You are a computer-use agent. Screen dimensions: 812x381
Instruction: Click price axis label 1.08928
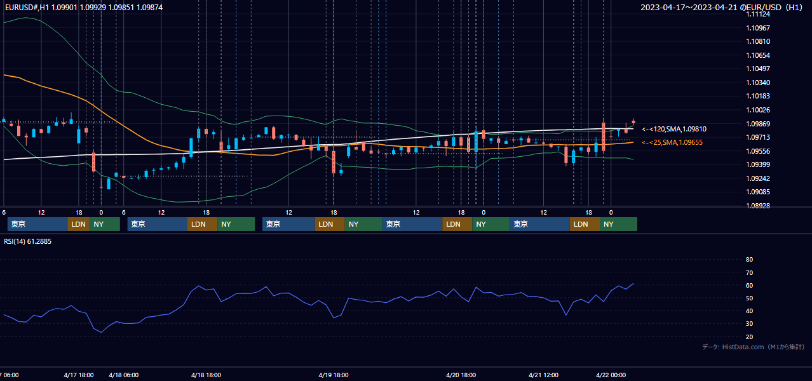[x=757, y=206]
